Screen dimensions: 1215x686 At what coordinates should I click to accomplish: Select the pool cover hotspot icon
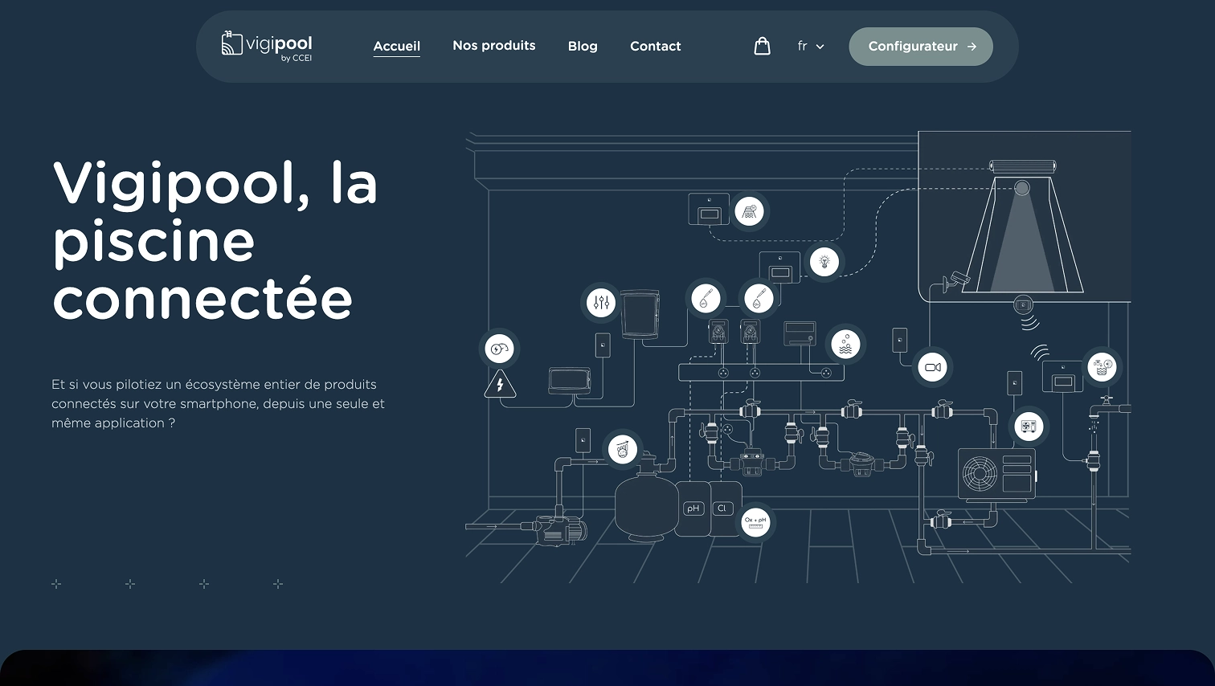[x=750, y=211]
